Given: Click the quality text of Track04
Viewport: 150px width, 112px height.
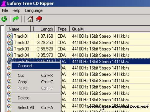Looking at the screenshot, I should 100,55.
